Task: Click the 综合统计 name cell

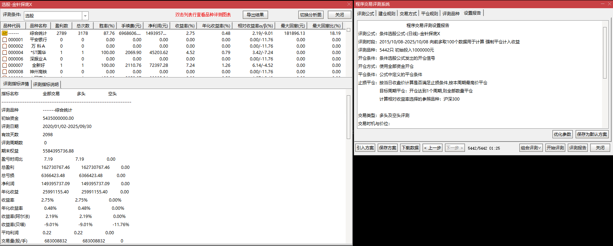Action: point(38,33)
